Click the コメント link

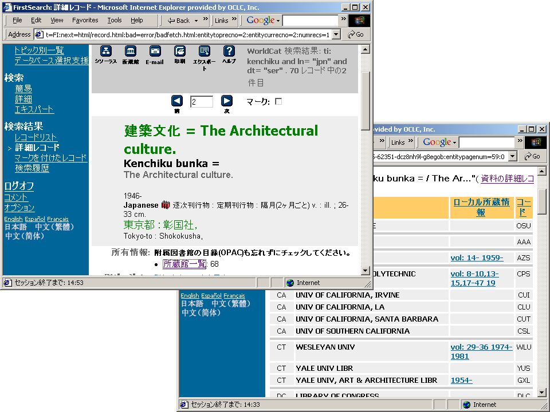point(16,197)
